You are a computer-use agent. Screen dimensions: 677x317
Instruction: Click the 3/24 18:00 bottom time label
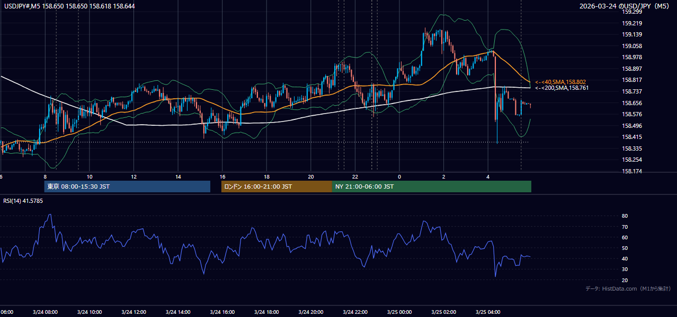coord(266,312)
